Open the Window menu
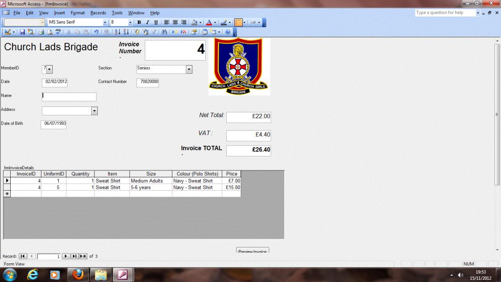The image size is (501, 282). 136,13
